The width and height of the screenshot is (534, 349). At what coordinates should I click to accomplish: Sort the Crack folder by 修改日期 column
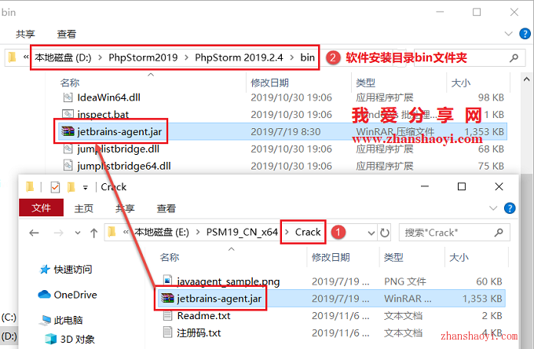click(x=331, y=257)
